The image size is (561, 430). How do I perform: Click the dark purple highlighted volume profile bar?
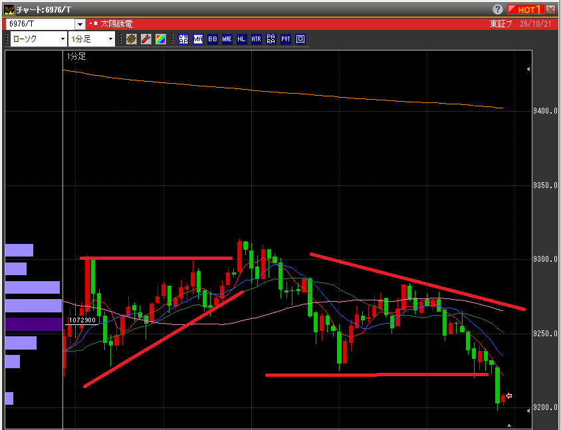[34, 324]
